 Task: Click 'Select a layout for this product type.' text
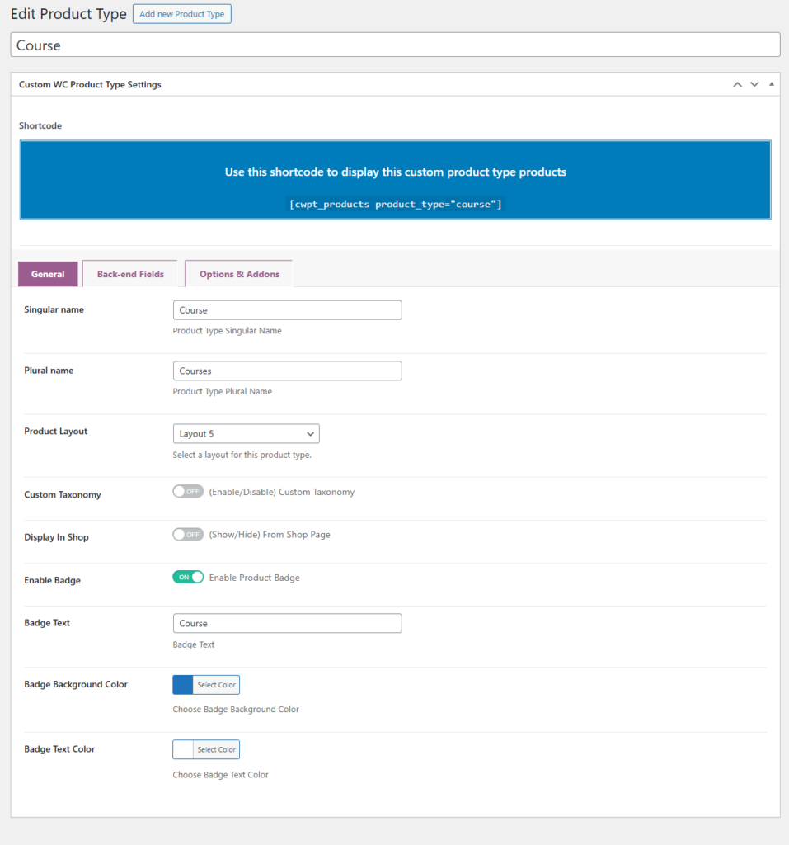(x=242, y=455)
